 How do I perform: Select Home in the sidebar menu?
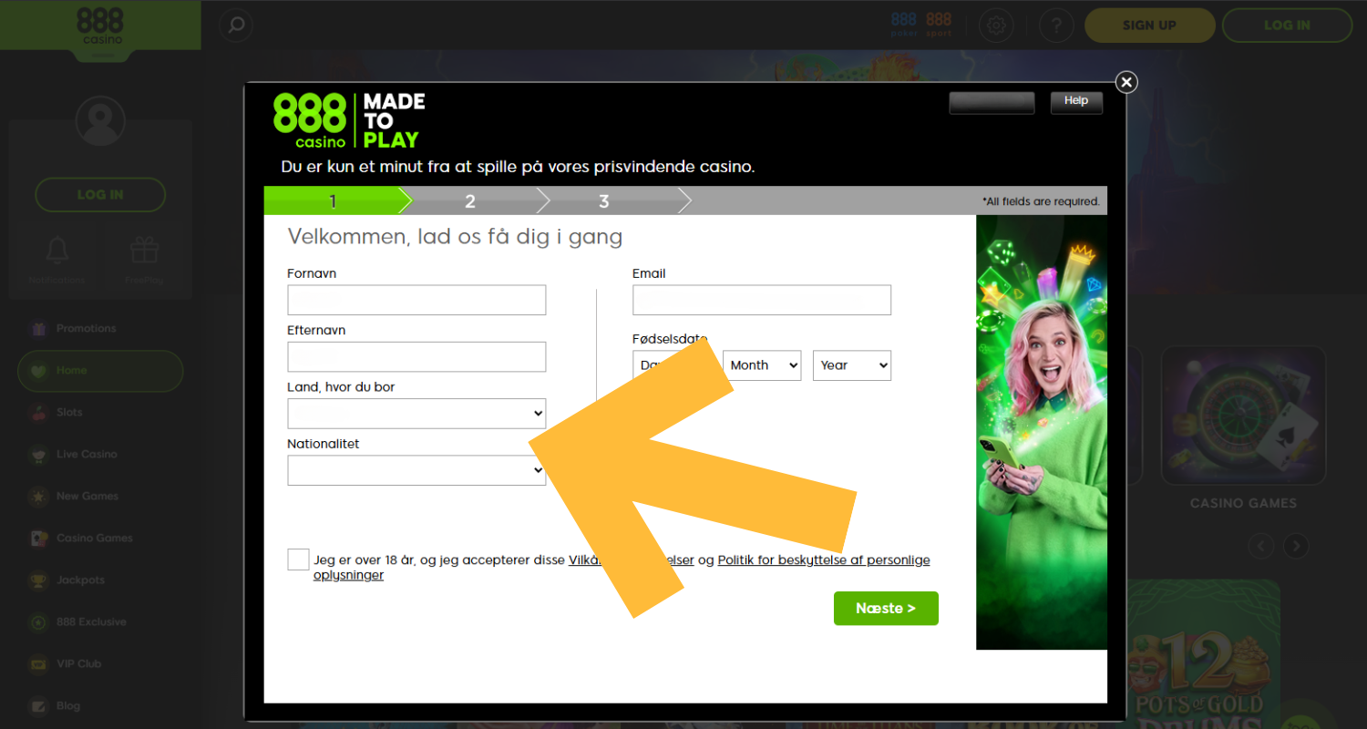click(100, 371)
